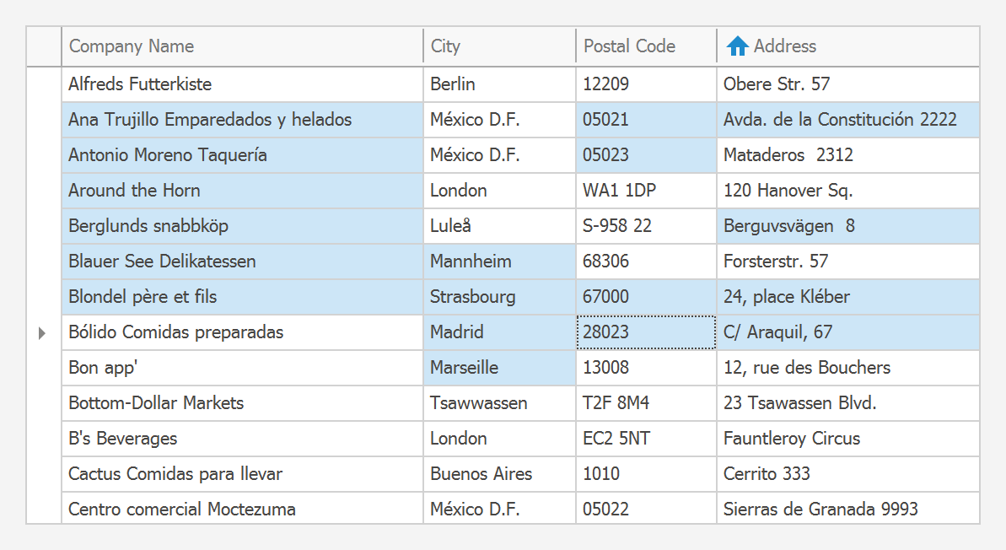Click the Buenos Aires city cell
Image resolution: width=1006 pixels, height=550 pixels.
pos(481,474)
